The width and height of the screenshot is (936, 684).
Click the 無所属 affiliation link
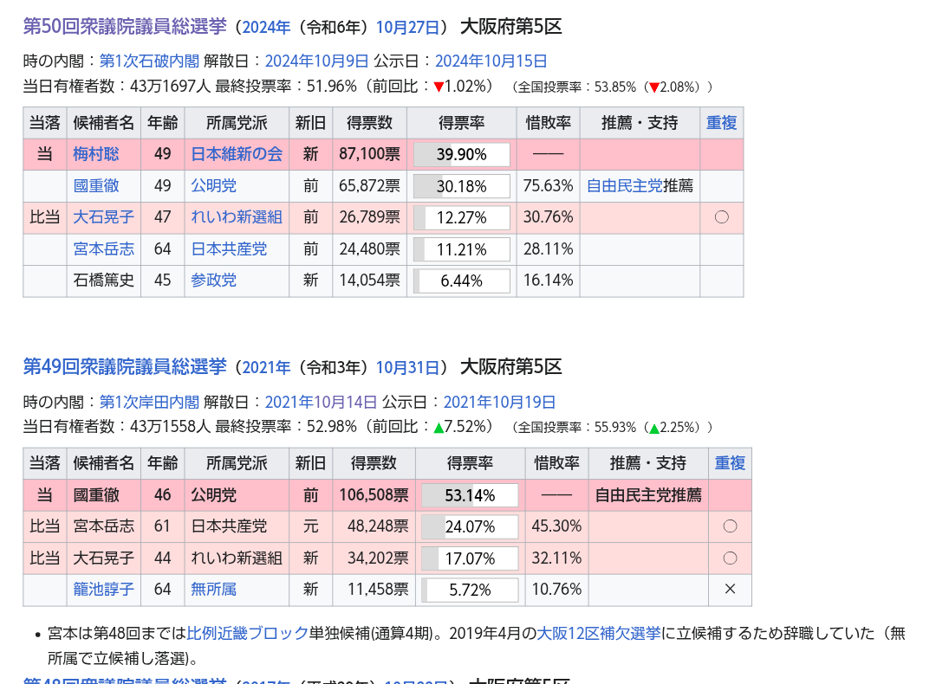[x=213, y=590]
